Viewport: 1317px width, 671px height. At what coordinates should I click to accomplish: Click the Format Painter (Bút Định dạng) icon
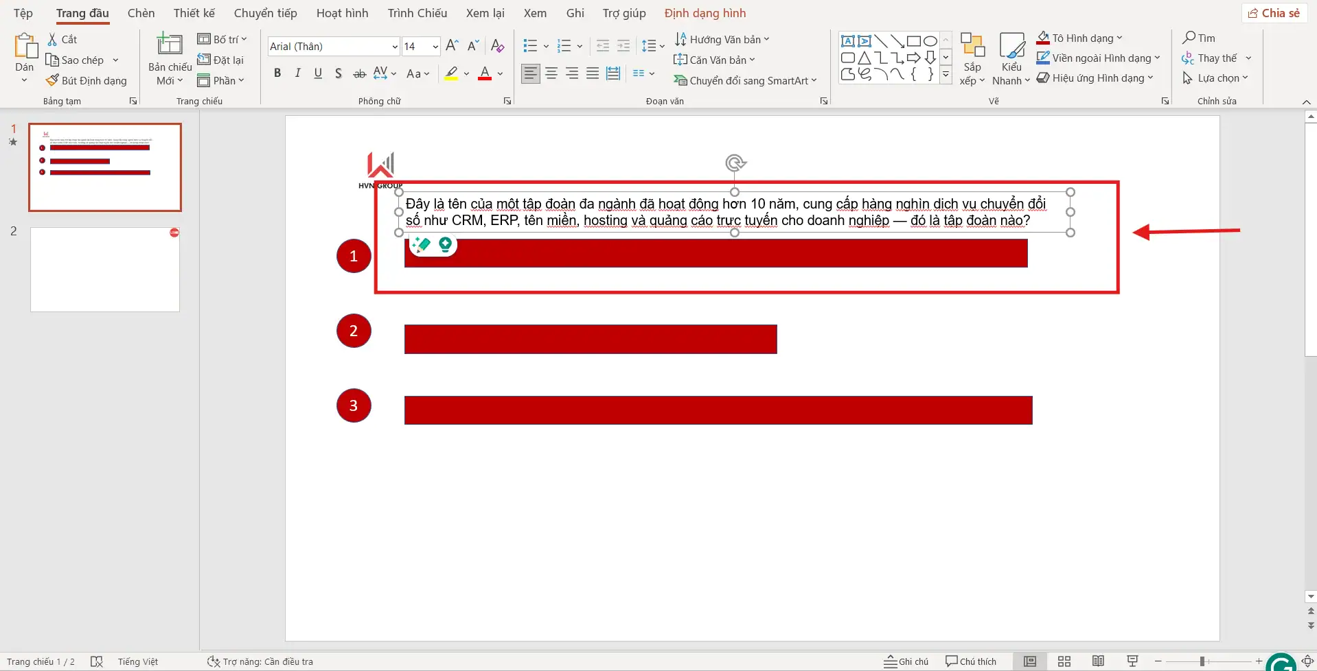[x=52, y=80]
